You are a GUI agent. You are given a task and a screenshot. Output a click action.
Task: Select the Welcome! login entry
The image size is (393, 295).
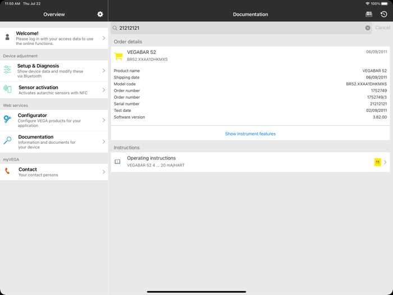[54, 38]
